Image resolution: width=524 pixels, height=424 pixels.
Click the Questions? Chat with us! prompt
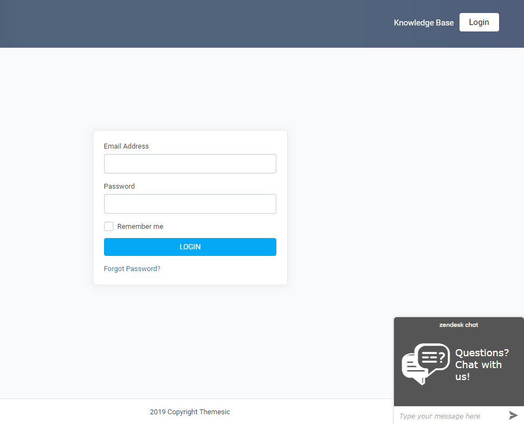pos(481,364)
